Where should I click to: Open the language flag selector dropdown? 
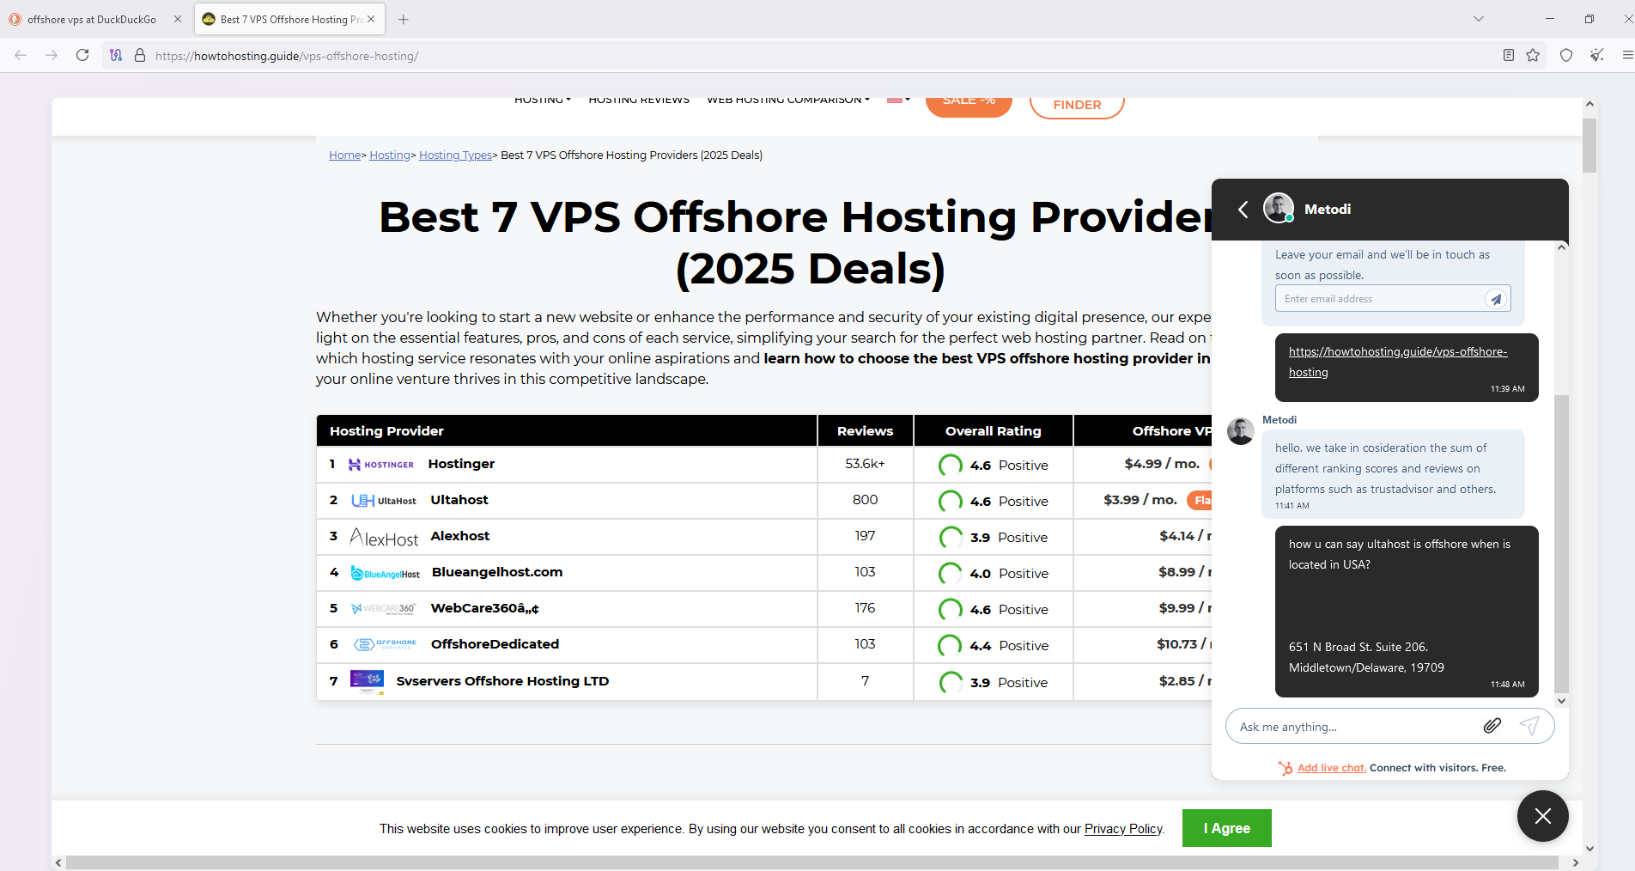point(898,100)
